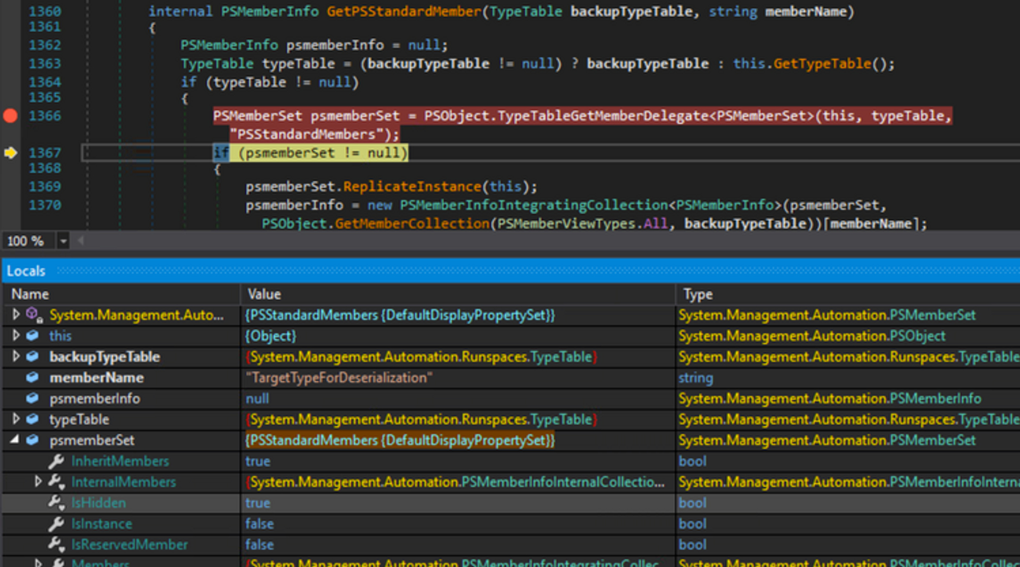Expand the 'this' variable row
This screenshot has width=1020, height=567.
coord(16,336)
